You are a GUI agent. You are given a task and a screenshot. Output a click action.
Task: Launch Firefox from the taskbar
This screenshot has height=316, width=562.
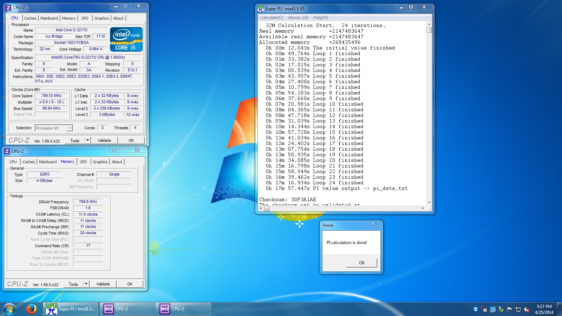[31, 309]
